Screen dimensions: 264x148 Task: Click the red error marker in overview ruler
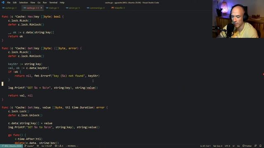tap(263, 74)
